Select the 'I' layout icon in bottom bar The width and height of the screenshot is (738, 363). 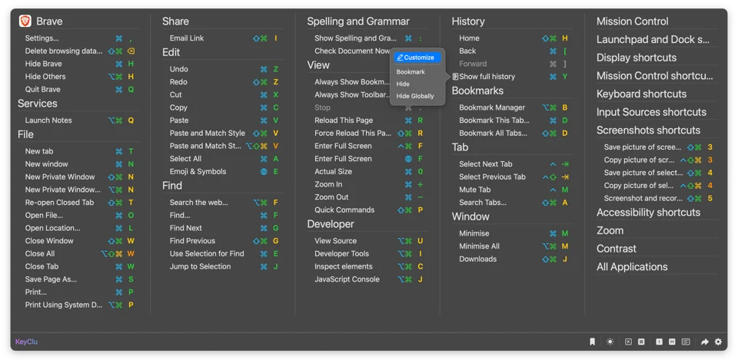(659, 342)
